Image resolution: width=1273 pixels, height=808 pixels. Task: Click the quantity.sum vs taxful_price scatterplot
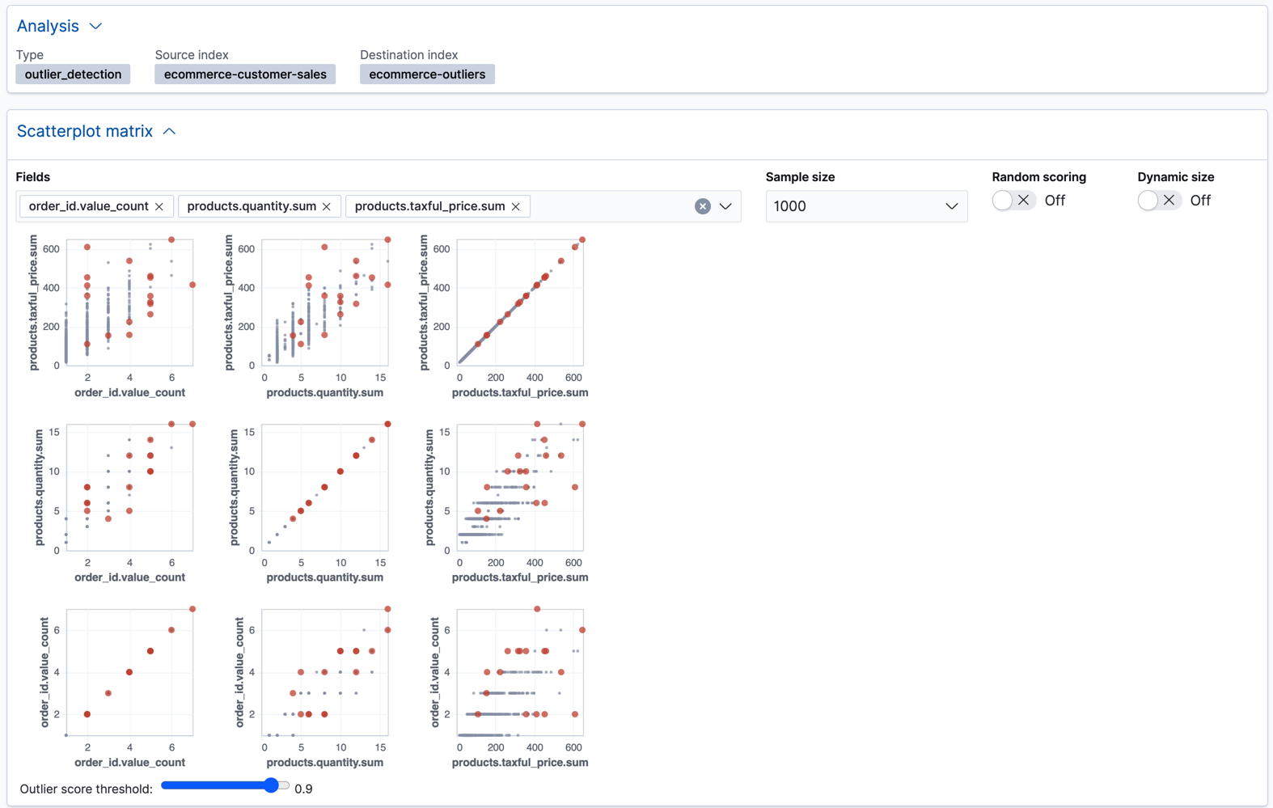tap(520, 487)
